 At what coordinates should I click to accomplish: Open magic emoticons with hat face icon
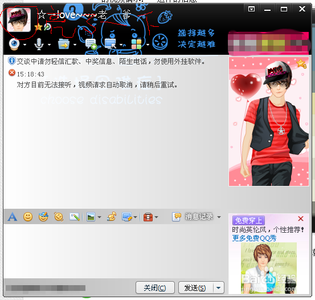click(x=43, y=217)
